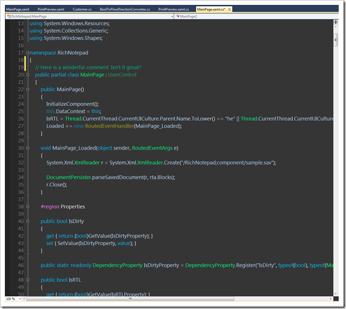Collapse the MainPage_Loaded method outline
The image size is (346, 309).
[x=27, y=148]
